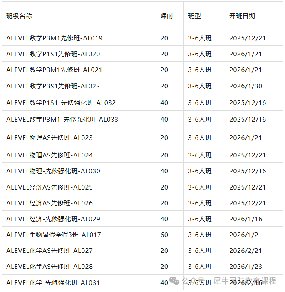Viewport: 285px width, 292px height.
Task: Select ALEVEL经济AS先修班-AL026 class name
Action: 50,203
